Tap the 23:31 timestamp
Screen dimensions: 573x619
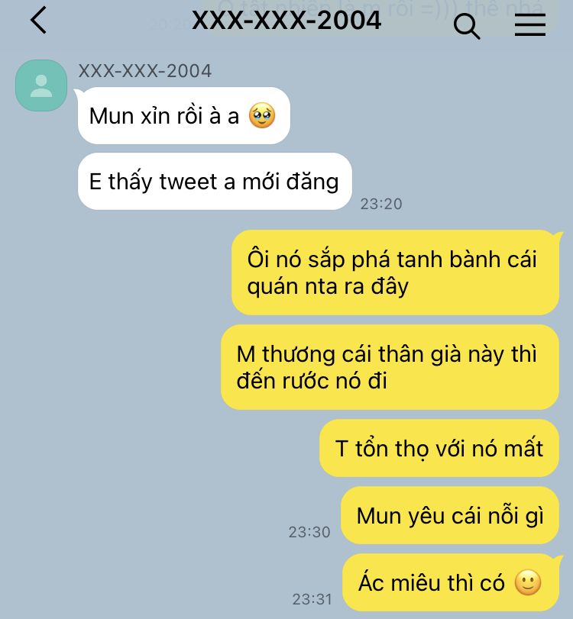point(312,599)
